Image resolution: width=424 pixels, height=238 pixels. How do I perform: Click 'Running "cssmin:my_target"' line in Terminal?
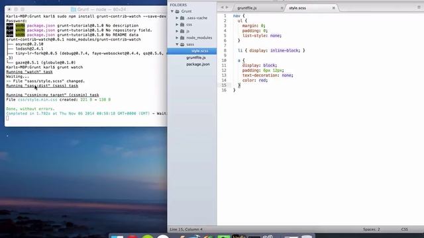pos(52,95)
